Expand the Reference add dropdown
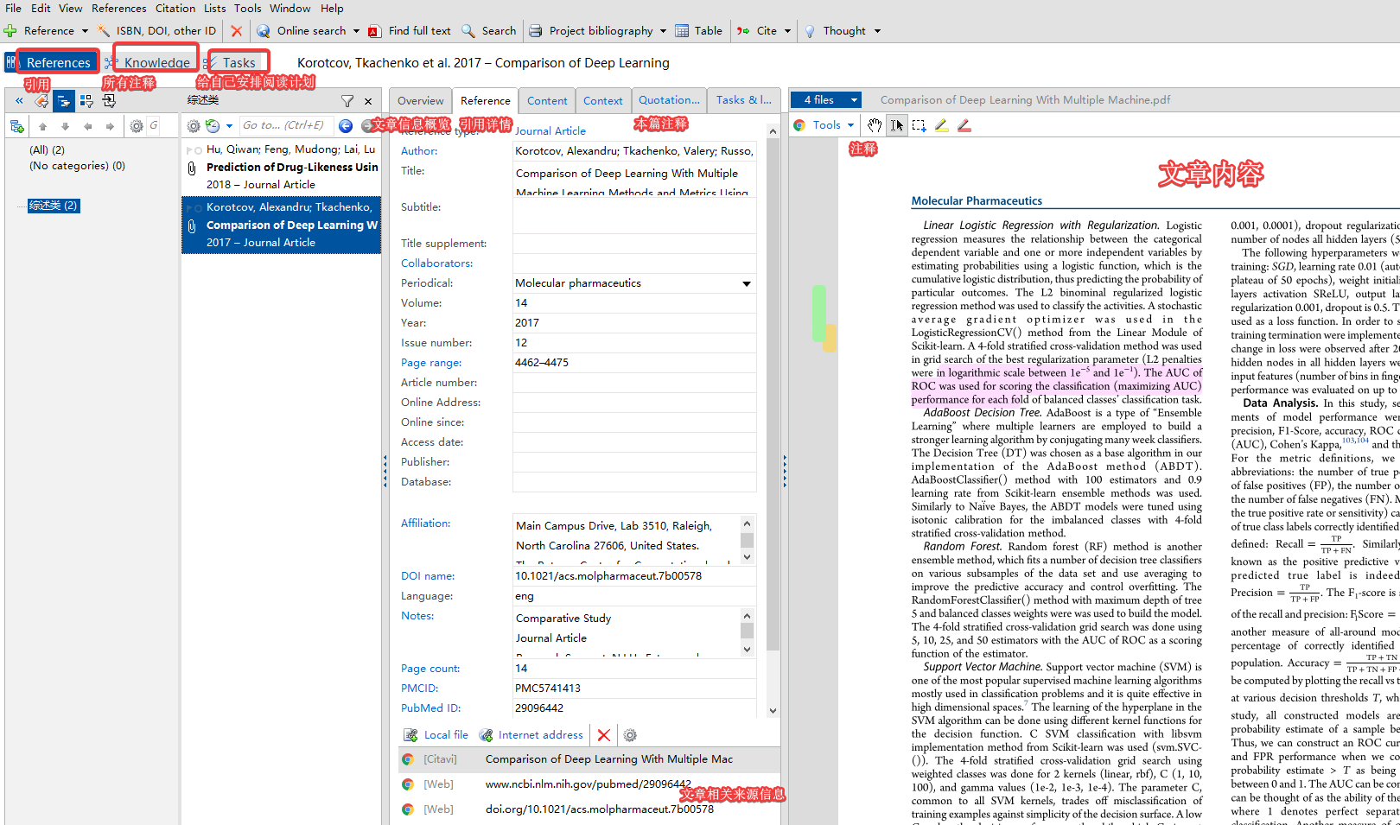Image resolution: width=1400 pixels, height=825 pixels. coord(85,31)
